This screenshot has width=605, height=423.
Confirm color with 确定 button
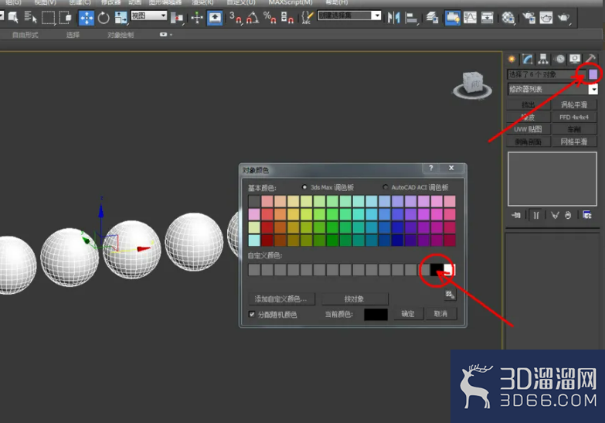408,314
